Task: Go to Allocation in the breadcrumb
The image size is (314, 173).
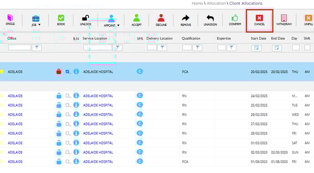Action: [216, 3]
